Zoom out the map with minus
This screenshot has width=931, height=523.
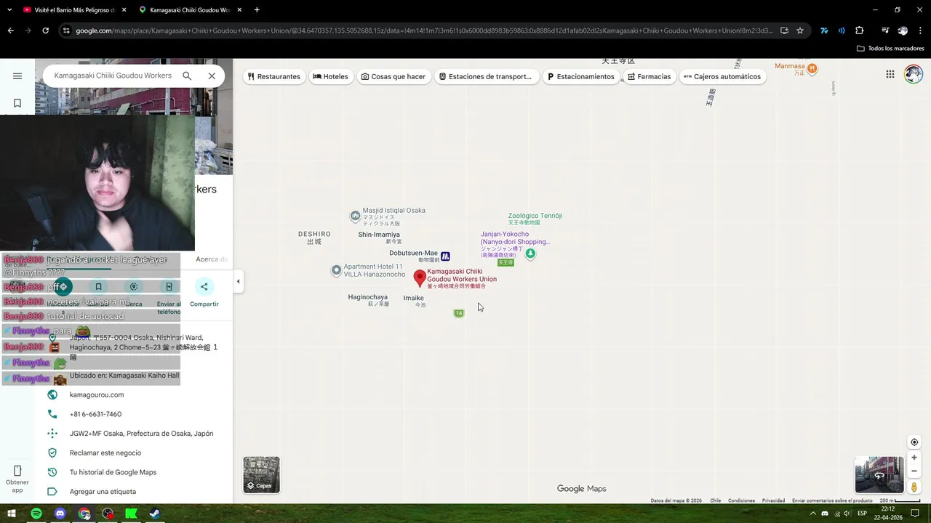pos(914,471)
